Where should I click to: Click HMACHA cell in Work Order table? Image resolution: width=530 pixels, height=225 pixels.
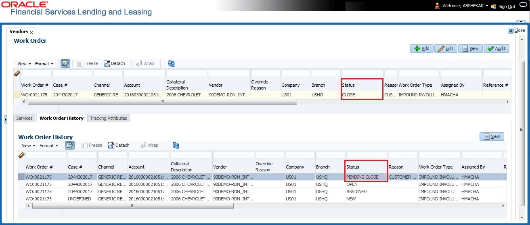[x=461, y=95]
